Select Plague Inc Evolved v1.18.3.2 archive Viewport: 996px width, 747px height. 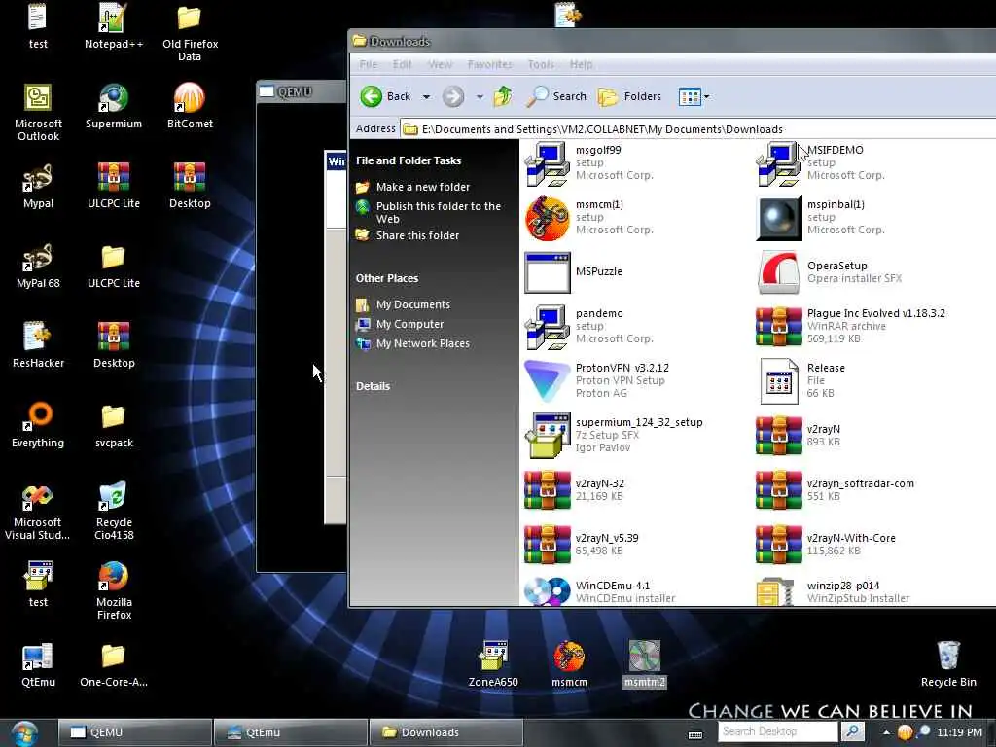pyautogui.click(x=850, y=327)
